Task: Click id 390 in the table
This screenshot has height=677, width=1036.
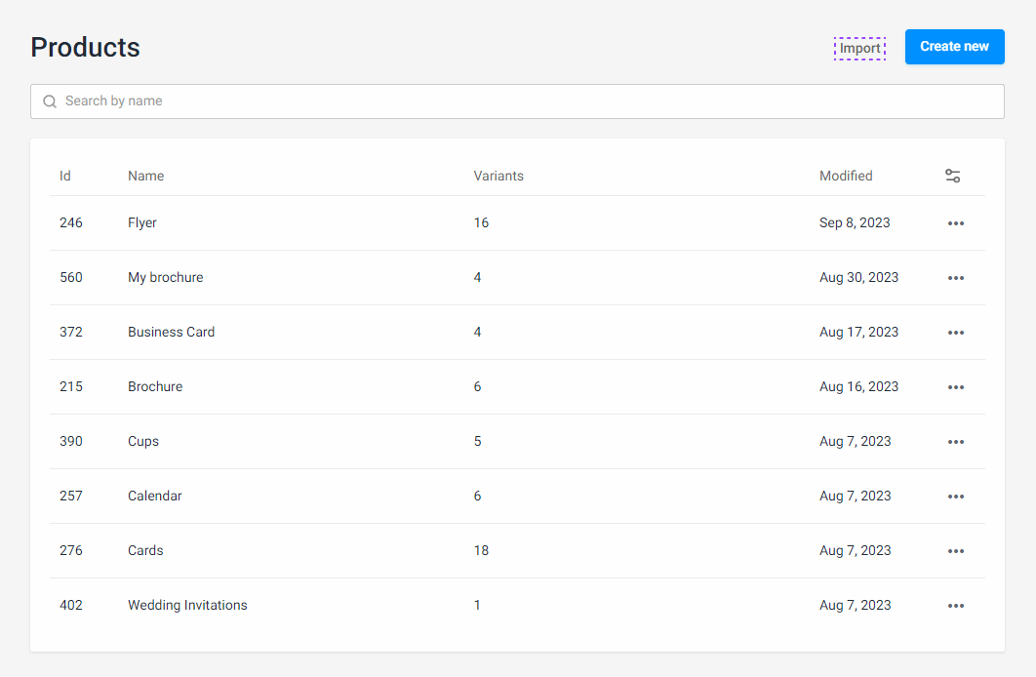Action: 70,441
